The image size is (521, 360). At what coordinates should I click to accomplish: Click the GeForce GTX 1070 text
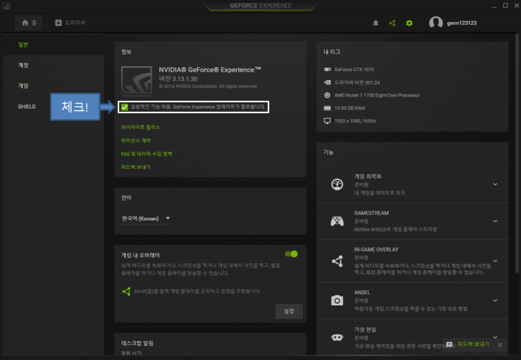[x=354, y=70]
